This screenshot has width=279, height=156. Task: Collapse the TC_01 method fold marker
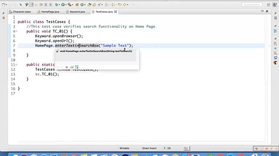16,31
